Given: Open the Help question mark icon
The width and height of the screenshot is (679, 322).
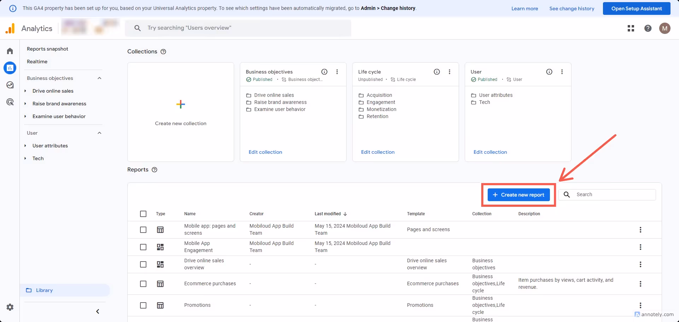Looking at the screenshot, I should 648,28.
